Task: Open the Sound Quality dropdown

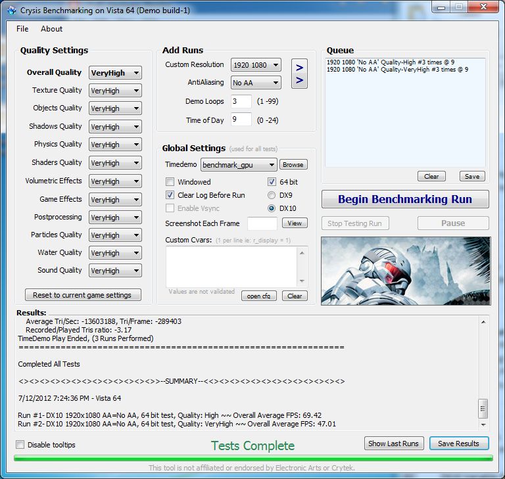Action: coord(115,271)
